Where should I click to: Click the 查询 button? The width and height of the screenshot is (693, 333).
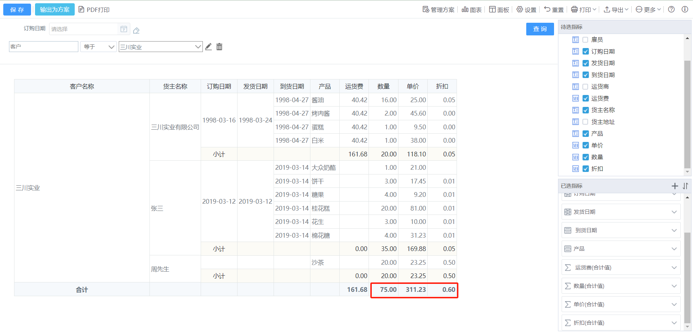(540, 29)
